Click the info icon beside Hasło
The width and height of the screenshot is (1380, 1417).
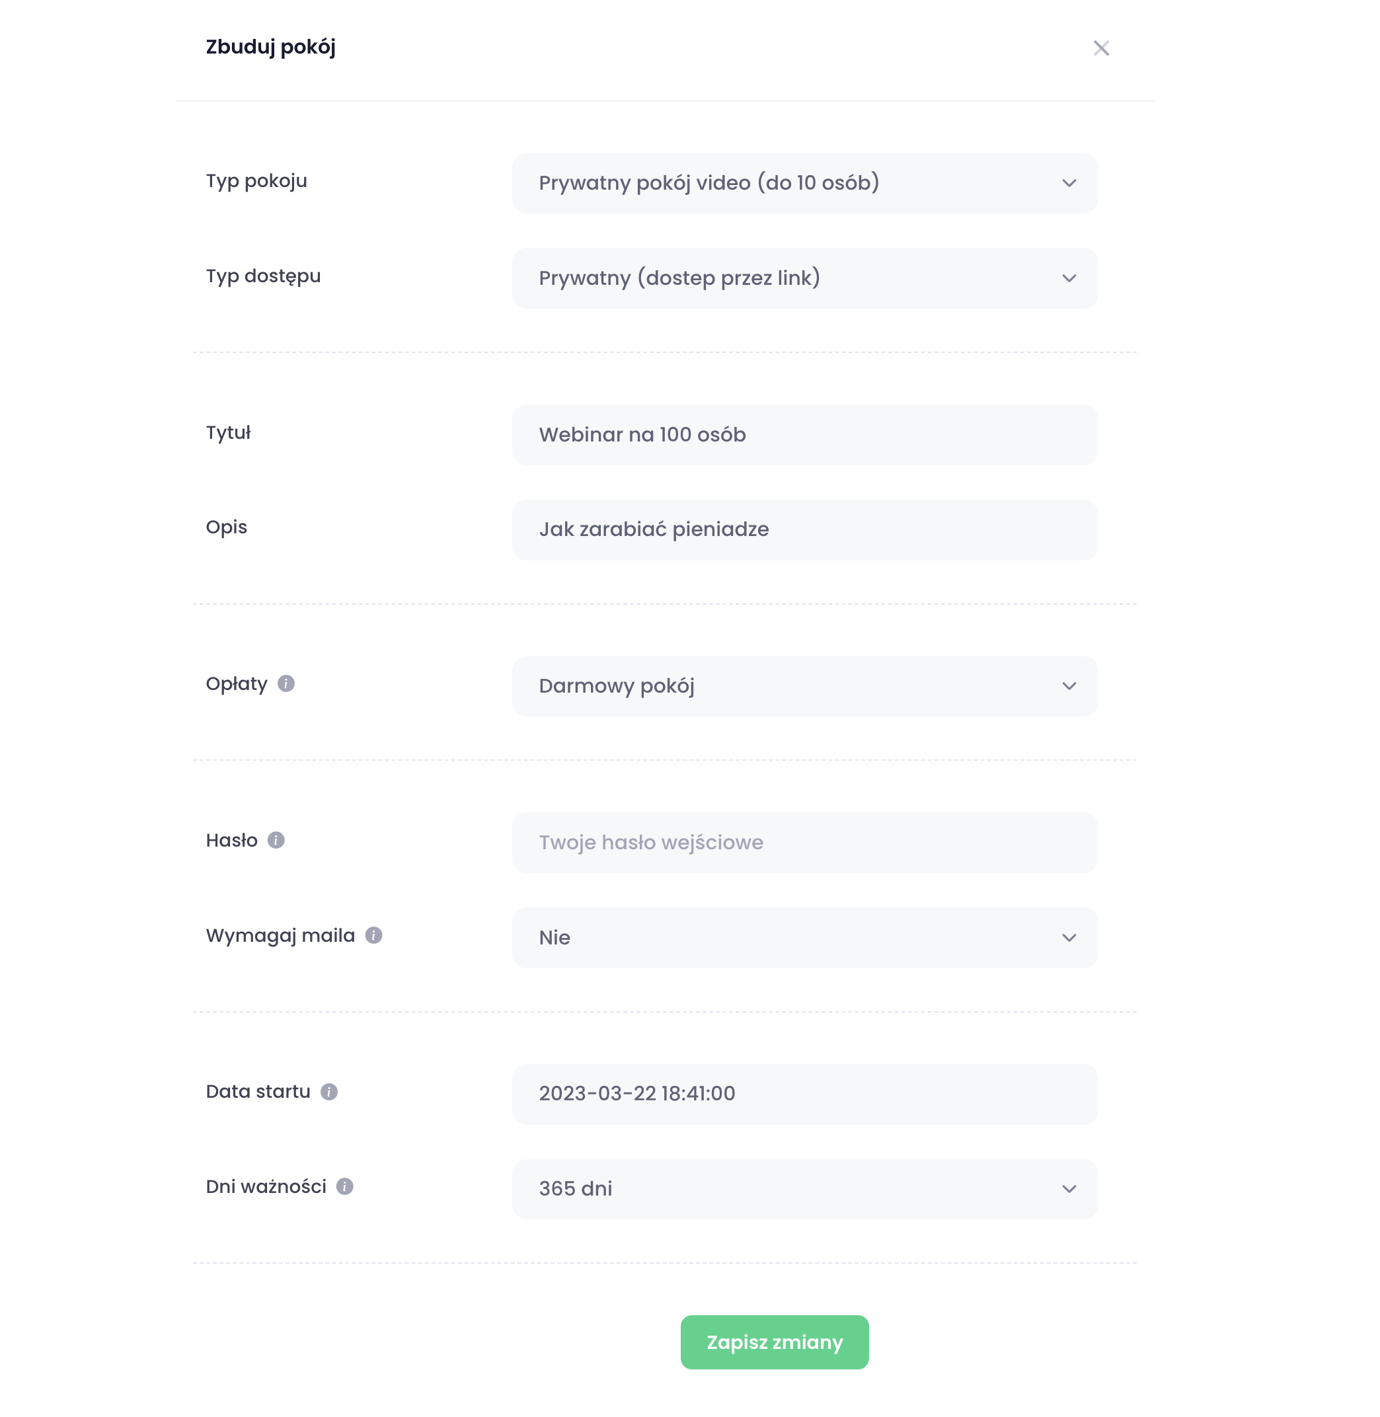tap(276, 840)
